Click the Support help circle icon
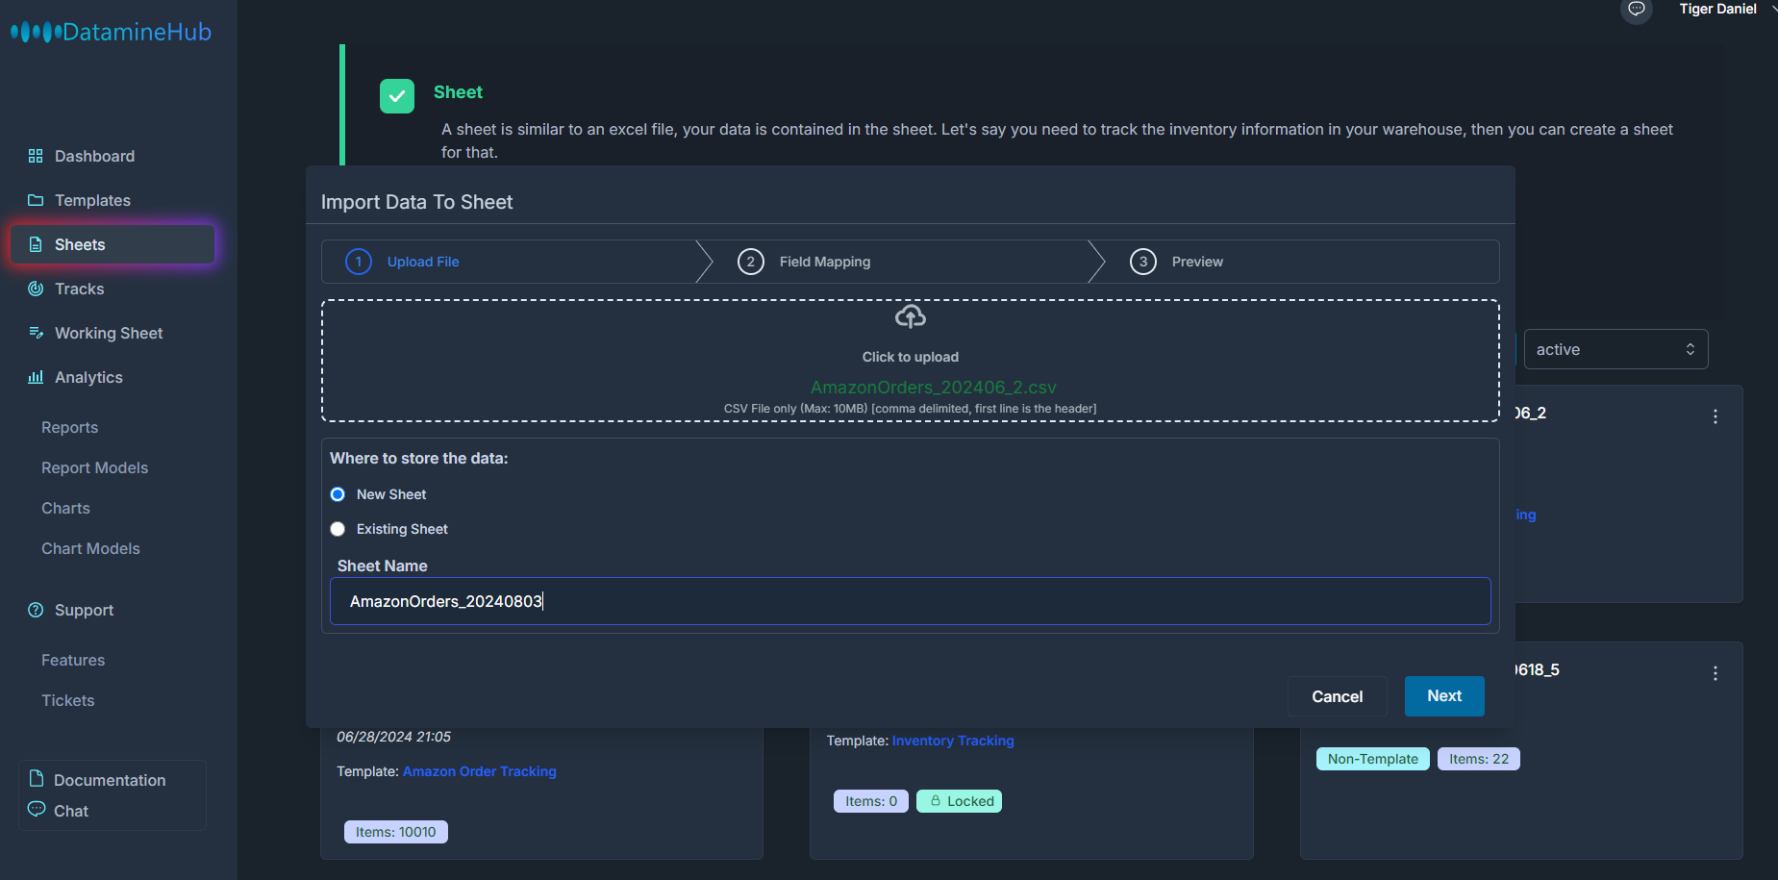 click(36, 610)
